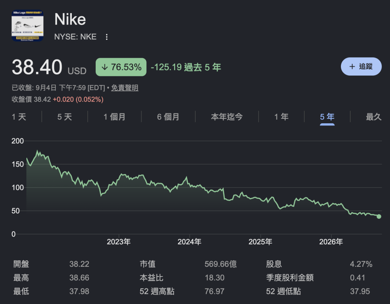390x304 pixels.
Task: Switch to 本年迄今 year-to-date tab
Action: click(x=226, y=117)
